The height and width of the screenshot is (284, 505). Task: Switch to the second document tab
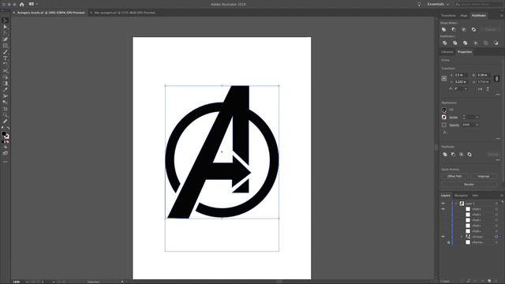click(123, 13)
